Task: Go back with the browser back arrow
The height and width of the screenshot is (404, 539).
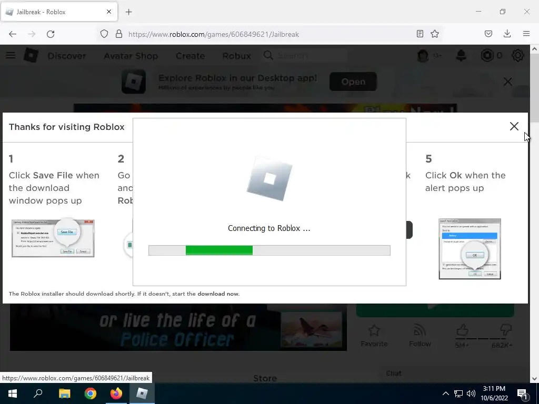Action: click(x=13, y=34)
